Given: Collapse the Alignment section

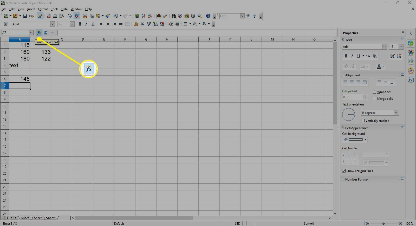Looking at the screenshot, I should tap(343, 75).
